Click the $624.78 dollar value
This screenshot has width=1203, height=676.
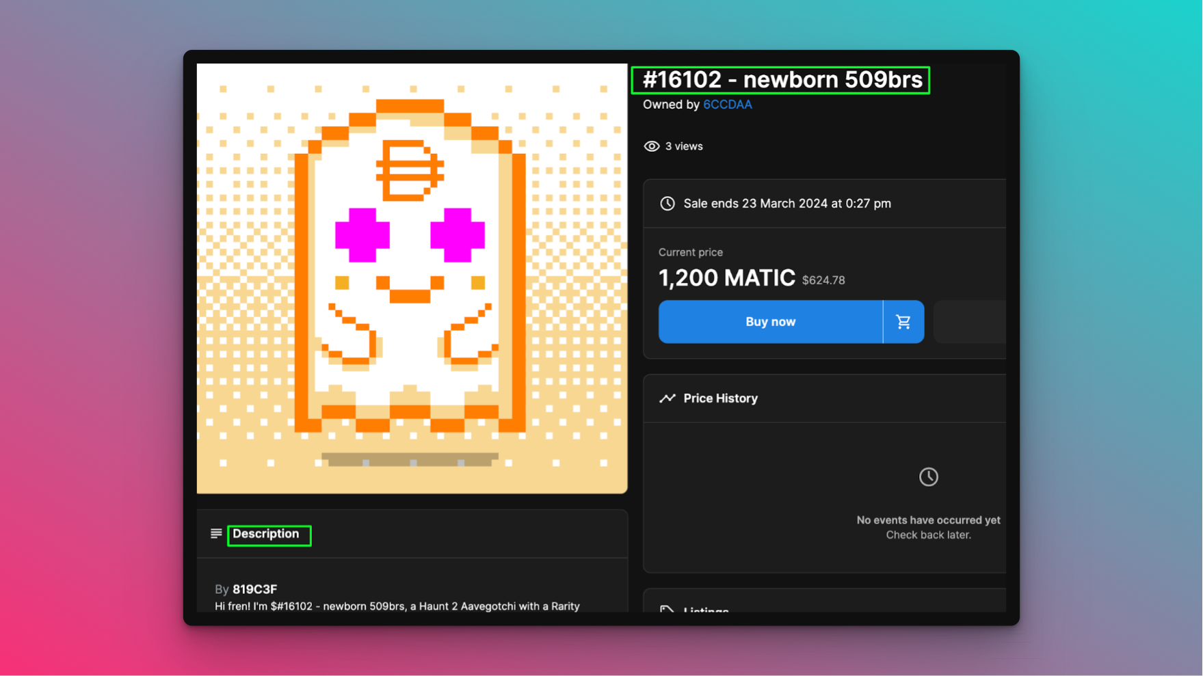tap(823, 280)
